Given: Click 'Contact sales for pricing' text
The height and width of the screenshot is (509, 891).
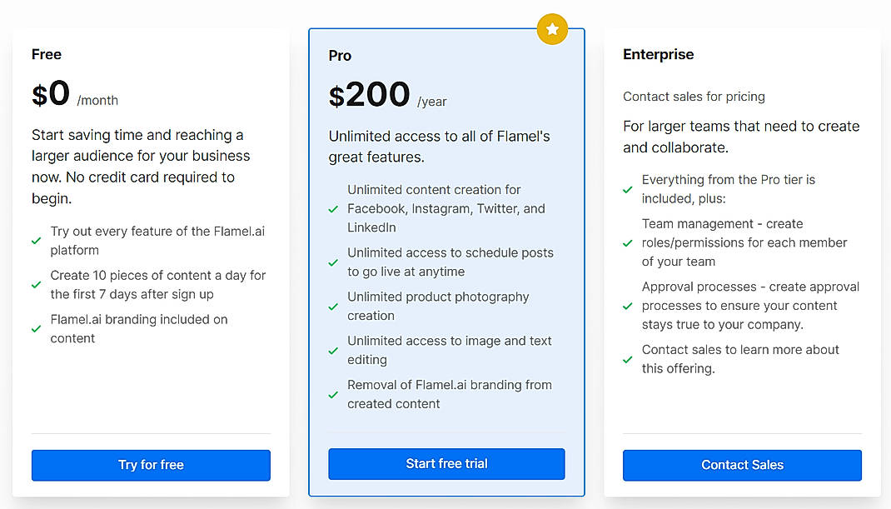Looking at the screenshot, I should click(x=694, y=97).
